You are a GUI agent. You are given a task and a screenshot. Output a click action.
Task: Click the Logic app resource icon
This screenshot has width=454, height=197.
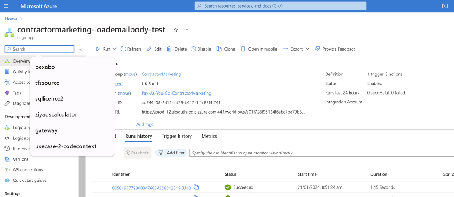point(9,32)
